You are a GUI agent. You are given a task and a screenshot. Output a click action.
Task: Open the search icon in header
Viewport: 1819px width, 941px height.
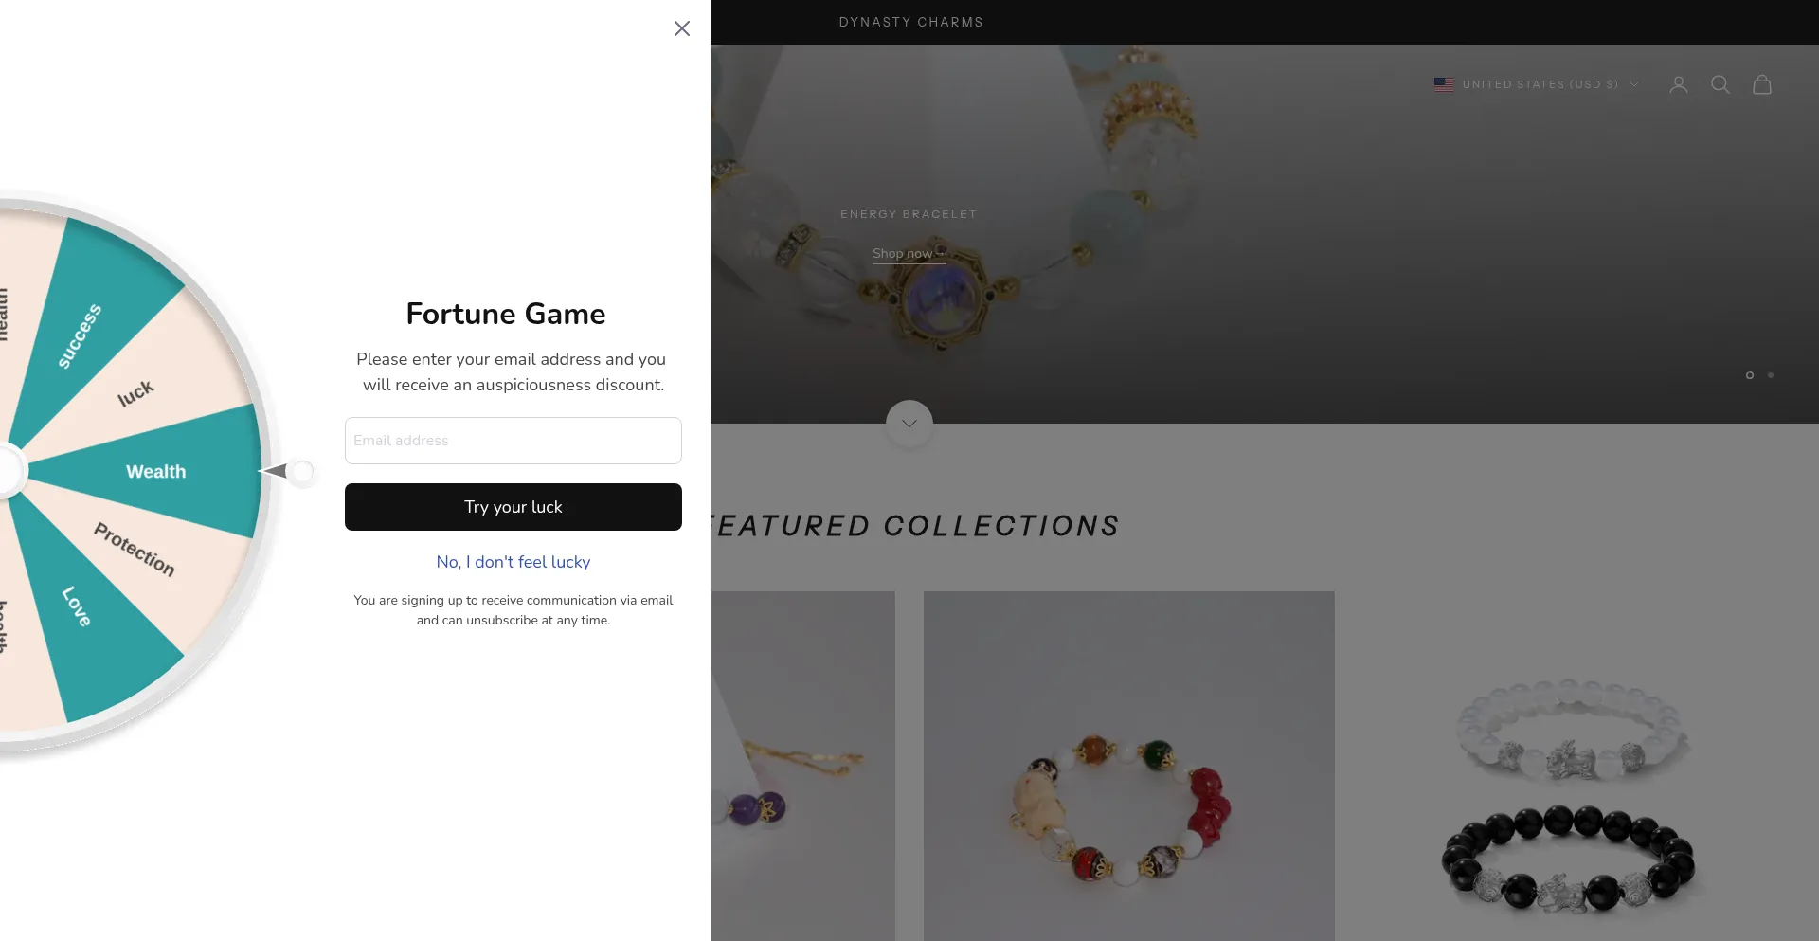coord(1720,84)
